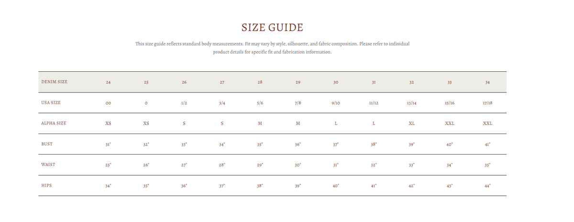Click the 25" waist measurement

(109, 165)
